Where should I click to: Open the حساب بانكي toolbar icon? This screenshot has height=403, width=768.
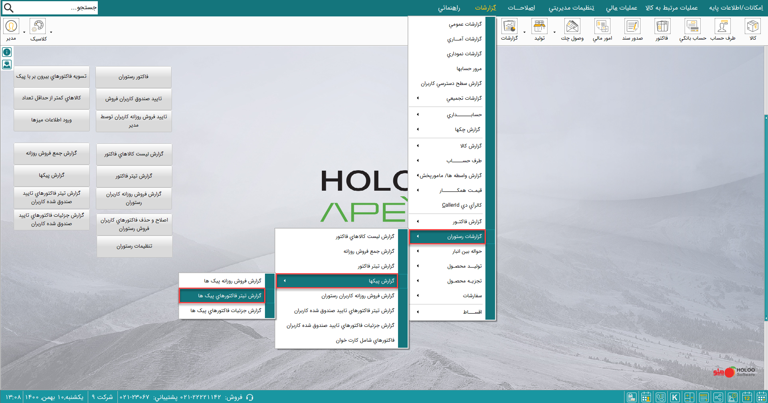tap(693, 26)
